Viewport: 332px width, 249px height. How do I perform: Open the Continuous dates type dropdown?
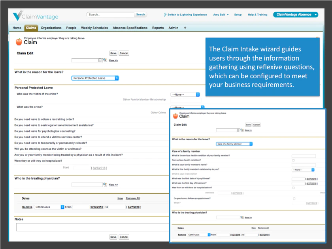point(49,207)
